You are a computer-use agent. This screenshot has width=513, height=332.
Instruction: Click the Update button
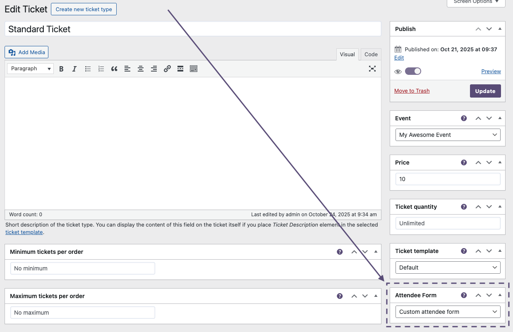[x=485, y=91]
